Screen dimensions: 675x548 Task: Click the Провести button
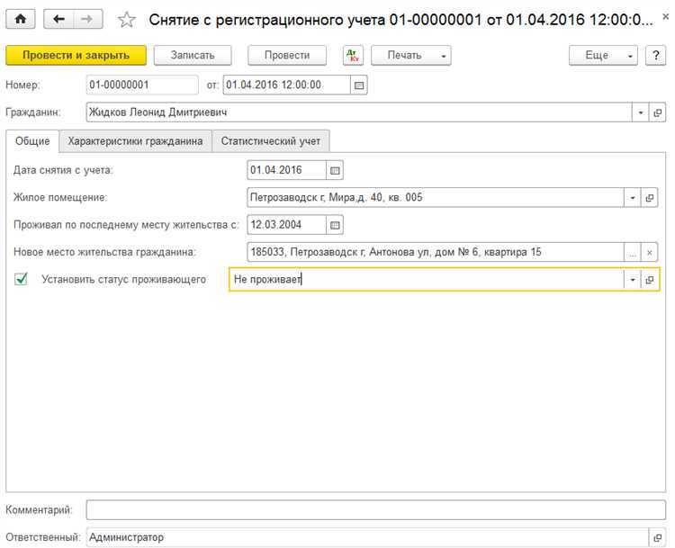click(x=287, y=56)
